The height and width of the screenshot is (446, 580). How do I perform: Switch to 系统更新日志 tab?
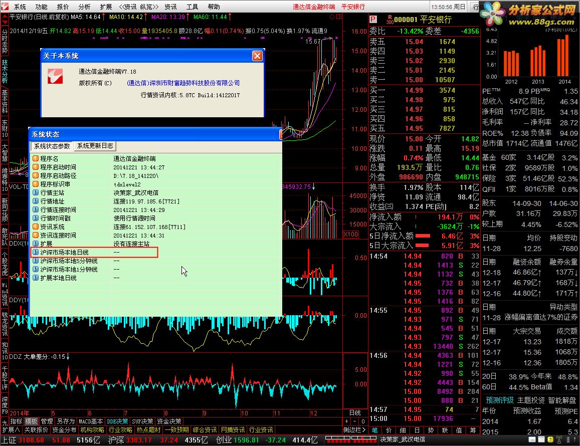coord(95,146)
